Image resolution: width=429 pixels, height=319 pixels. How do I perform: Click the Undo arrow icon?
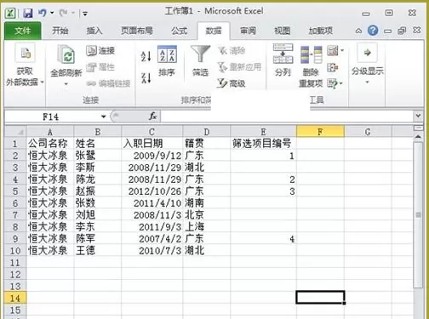(x=43, y=13)
